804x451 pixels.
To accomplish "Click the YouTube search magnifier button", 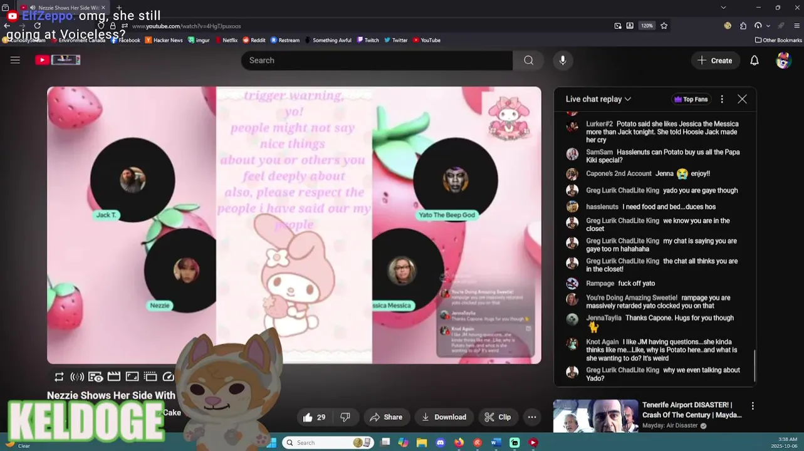I will pyautogui.click(x=529, y=60).
